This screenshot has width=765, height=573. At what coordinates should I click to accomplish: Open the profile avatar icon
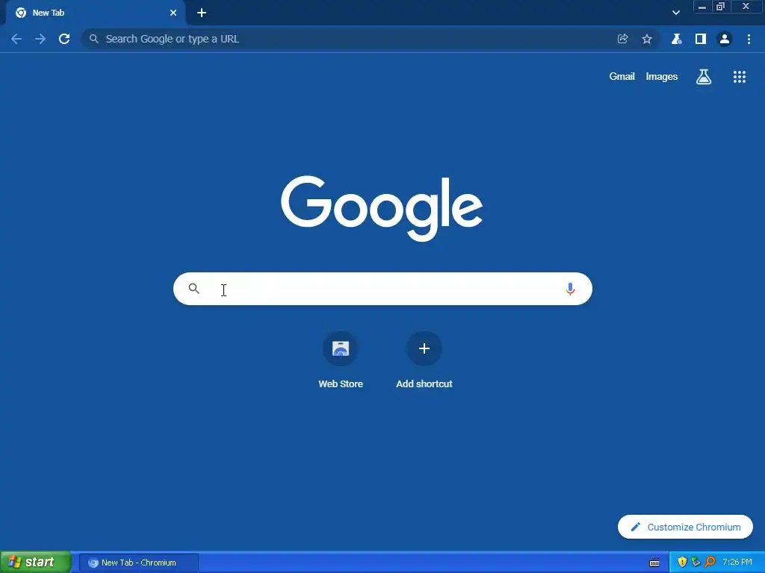(725, 39)
